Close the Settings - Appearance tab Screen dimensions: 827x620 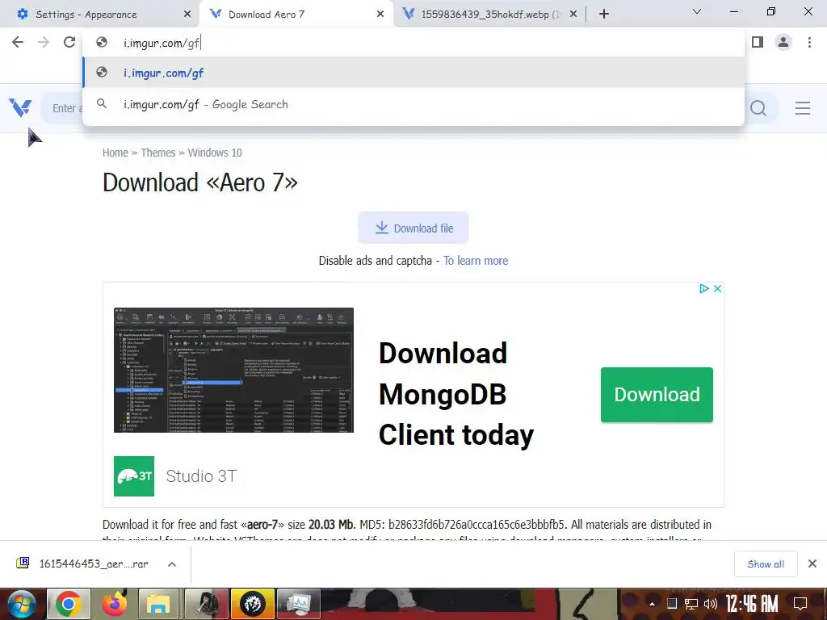pos(187,15)
